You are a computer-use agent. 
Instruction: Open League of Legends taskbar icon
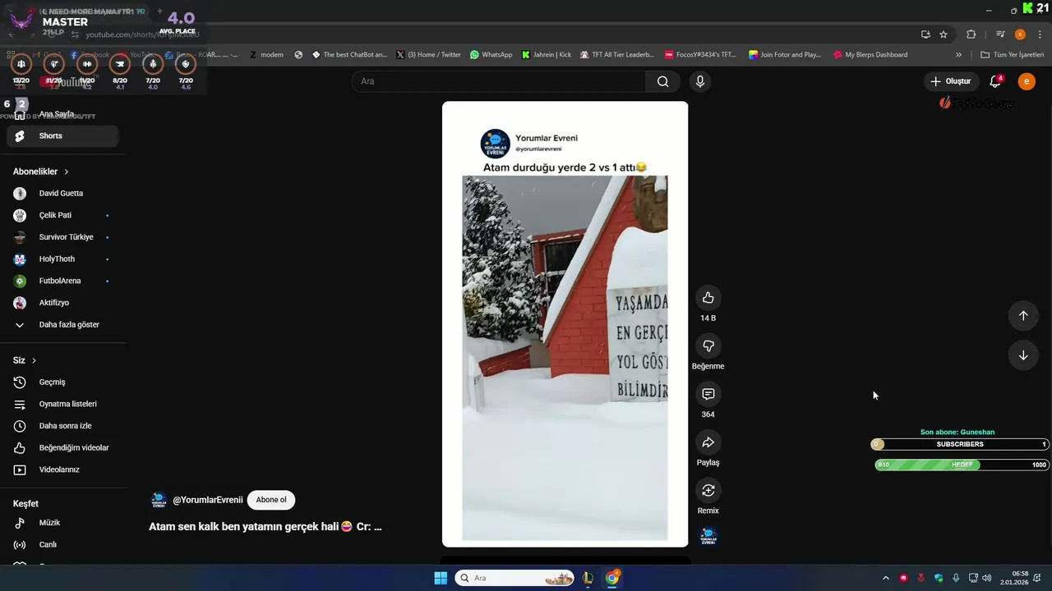(588, 578)
